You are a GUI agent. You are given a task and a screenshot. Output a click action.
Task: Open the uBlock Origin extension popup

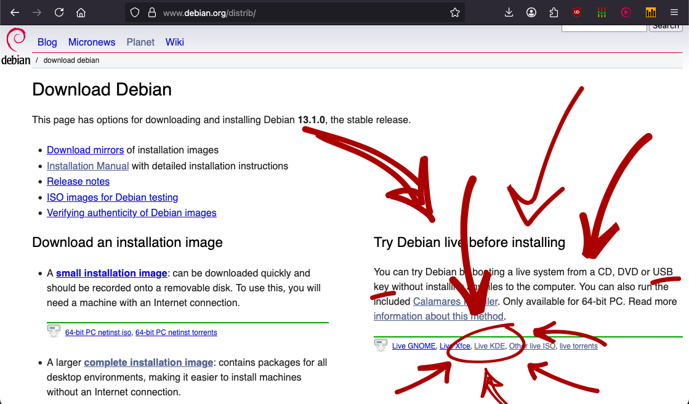577,12
